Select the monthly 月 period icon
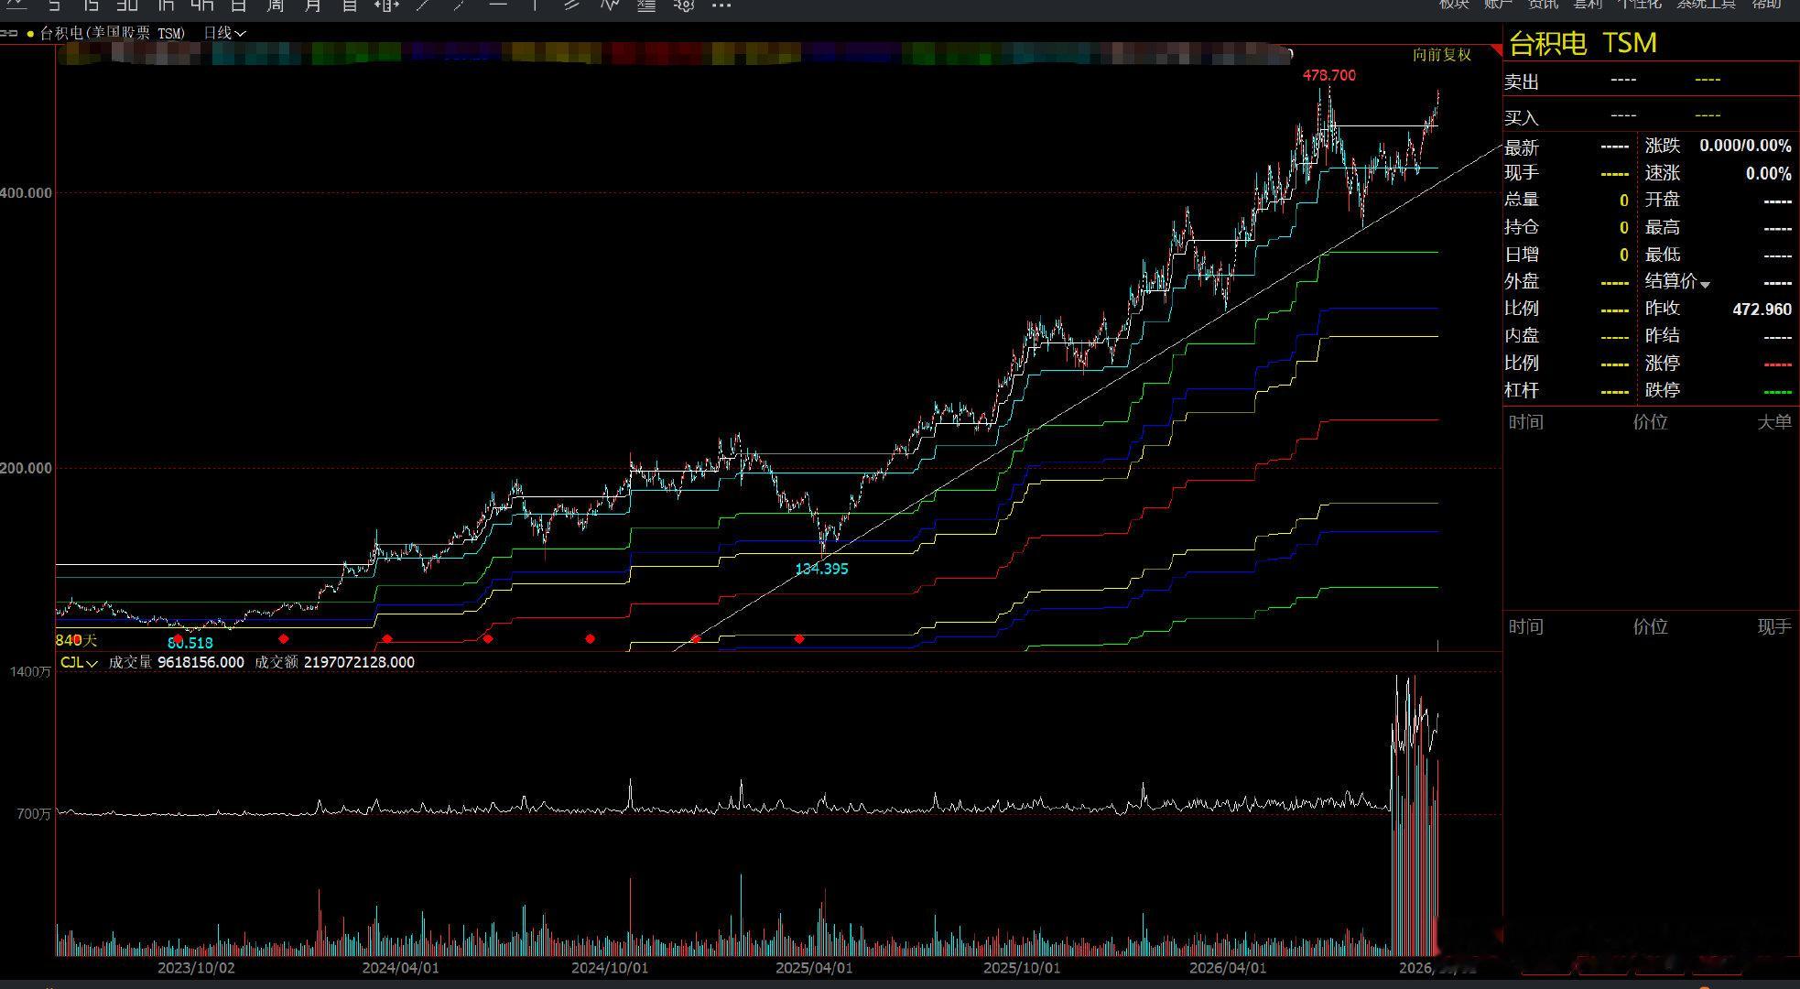 tap(312, 5)
